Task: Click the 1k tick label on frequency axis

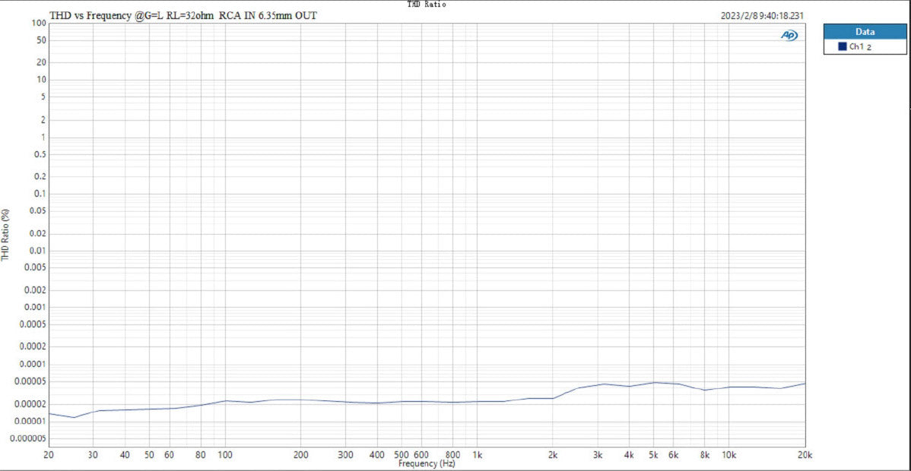Action: [x=477, y=455]
